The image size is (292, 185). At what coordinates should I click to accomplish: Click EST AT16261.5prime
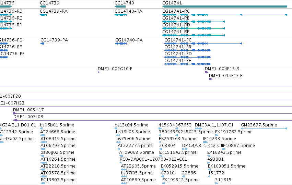pos(58,159)
